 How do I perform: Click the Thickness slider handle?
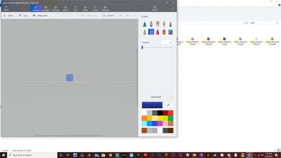[x=142, y=47]
